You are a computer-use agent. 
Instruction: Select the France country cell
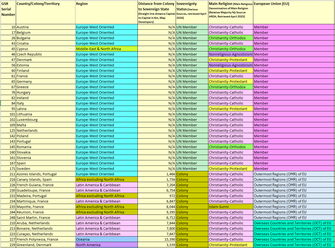[x=45, y=76]
